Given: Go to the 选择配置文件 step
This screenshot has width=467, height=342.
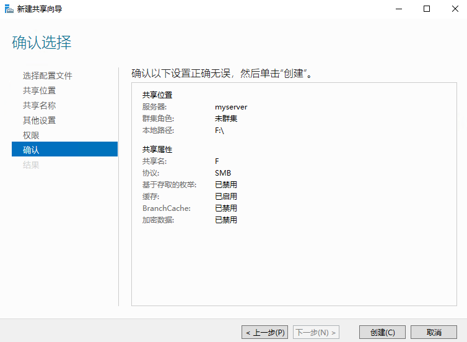Looking at the screenshot, I should tap(48, 76).
